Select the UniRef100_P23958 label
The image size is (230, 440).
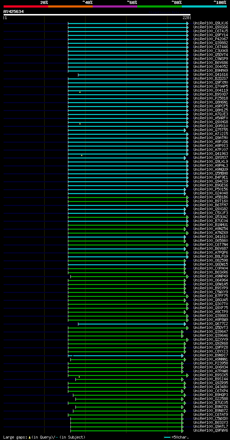[x=211, y=363]
